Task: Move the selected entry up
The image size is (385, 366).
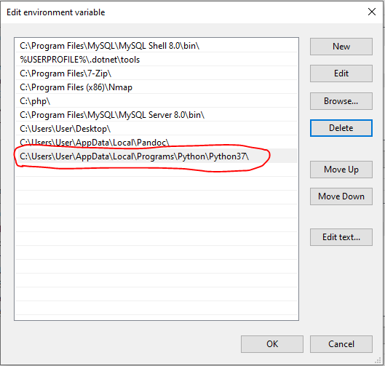Action: click(x=341, y=170)
